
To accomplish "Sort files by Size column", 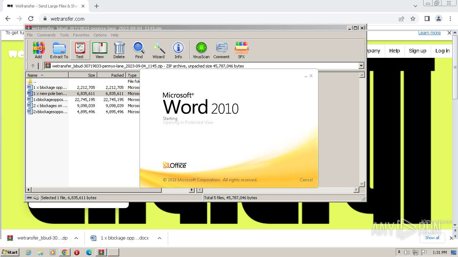I will tap(83, 75).
